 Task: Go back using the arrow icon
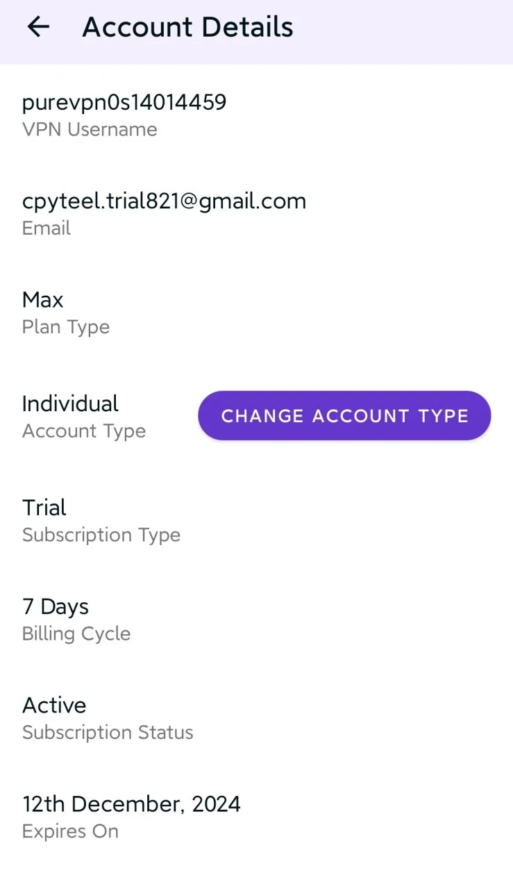click(38, 27)
